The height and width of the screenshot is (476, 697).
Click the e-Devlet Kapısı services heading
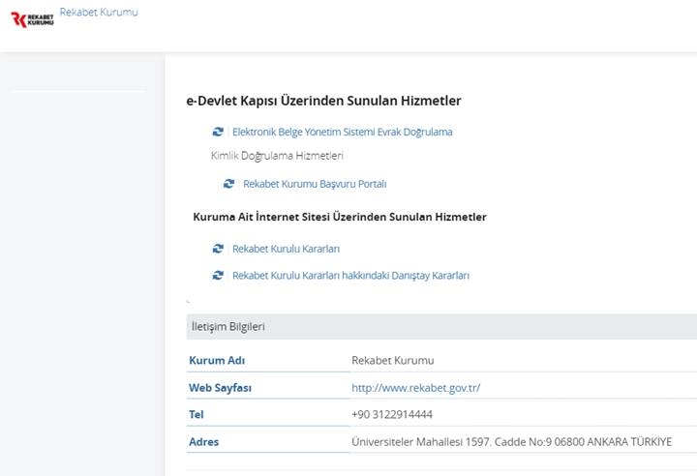tap(323, 101)
